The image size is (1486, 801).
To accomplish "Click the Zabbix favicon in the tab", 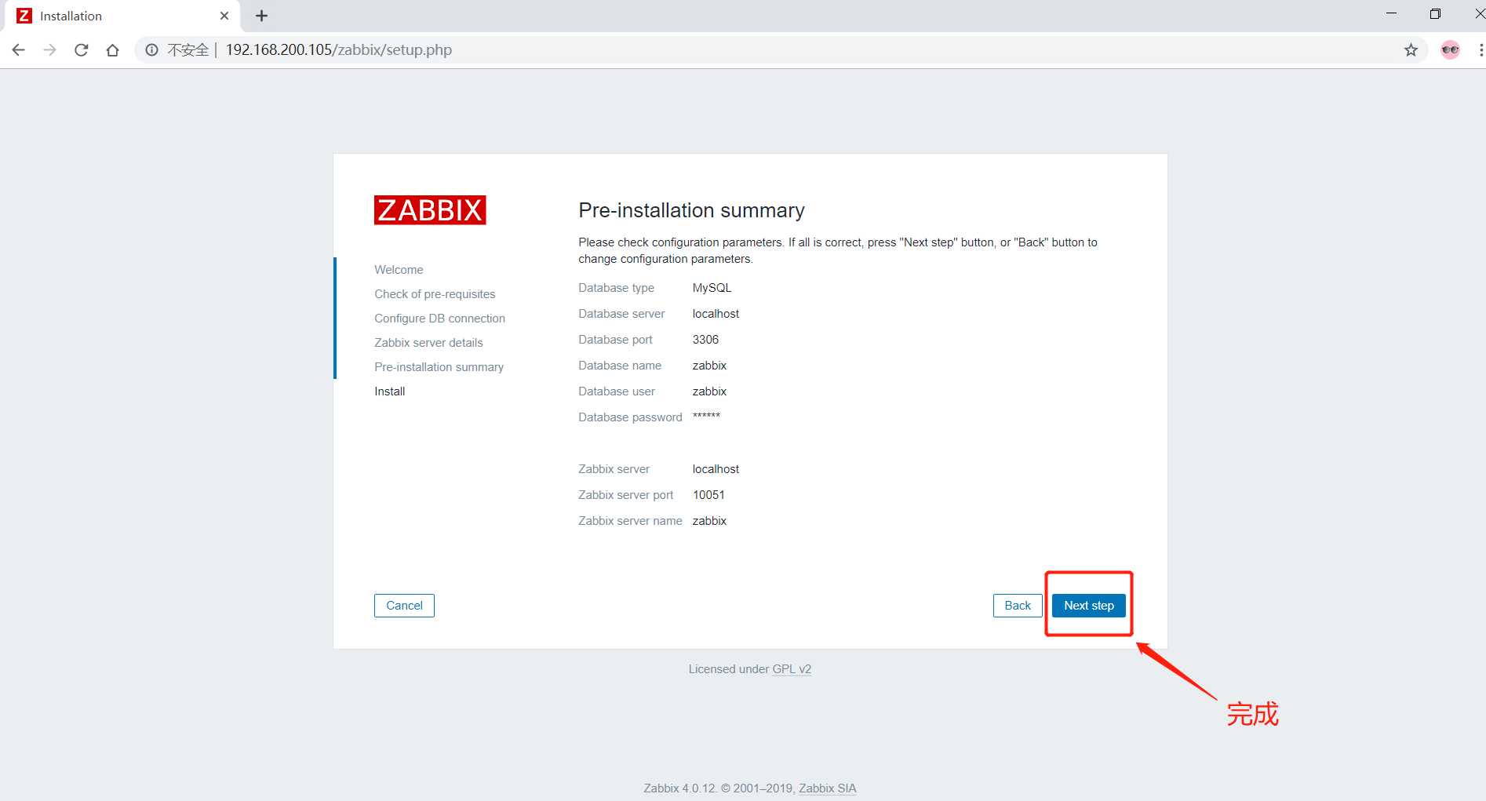I will [x=24, y=16].
